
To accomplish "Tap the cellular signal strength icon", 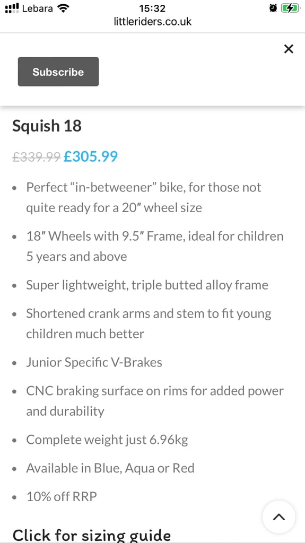I will tap(12, 8).
